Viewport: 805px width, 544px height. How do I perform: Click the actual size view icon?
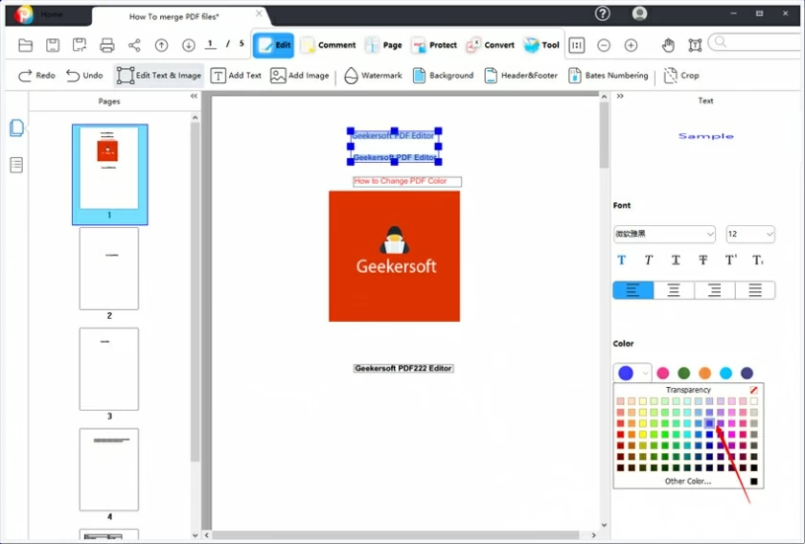point(577,45)
